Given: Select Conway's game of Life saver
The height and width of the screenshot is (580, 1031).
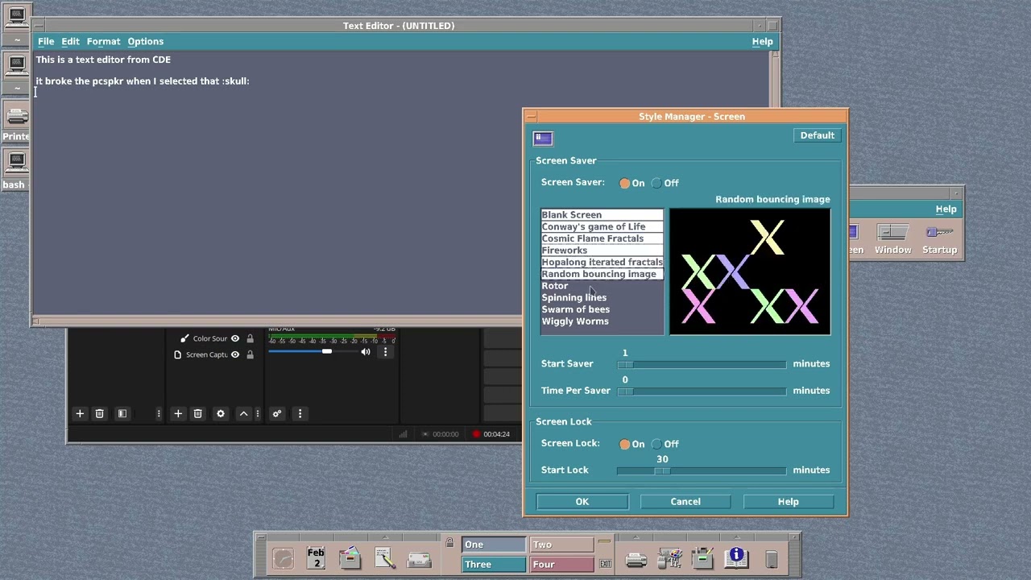Looking at the screenshot, I should [x=602, y=226].
